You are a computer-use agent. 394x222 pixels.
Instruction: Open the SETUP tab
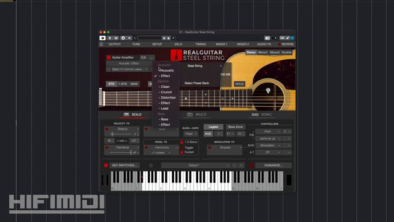coord(158,44)
